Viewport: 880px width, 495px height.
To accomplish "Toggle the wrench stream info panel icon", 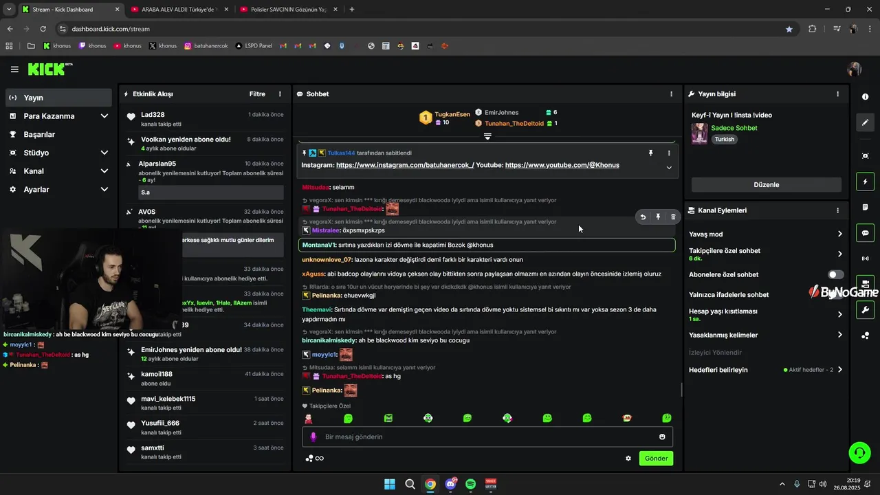I will click(866, 309).
